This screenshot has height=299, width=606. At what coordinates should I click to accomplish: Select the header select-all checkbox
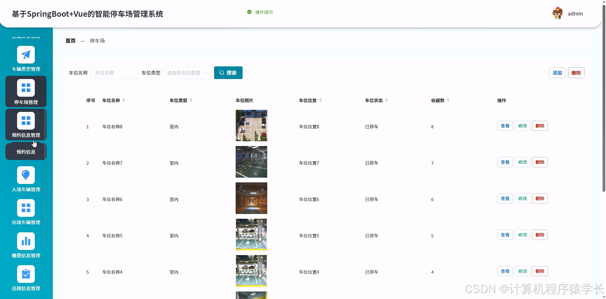(x=73, y=101)
